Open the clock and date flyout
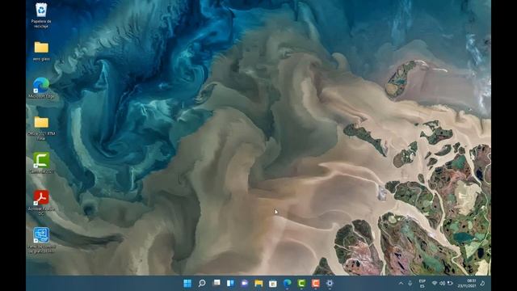517x291 pixels. pos(467,284)
